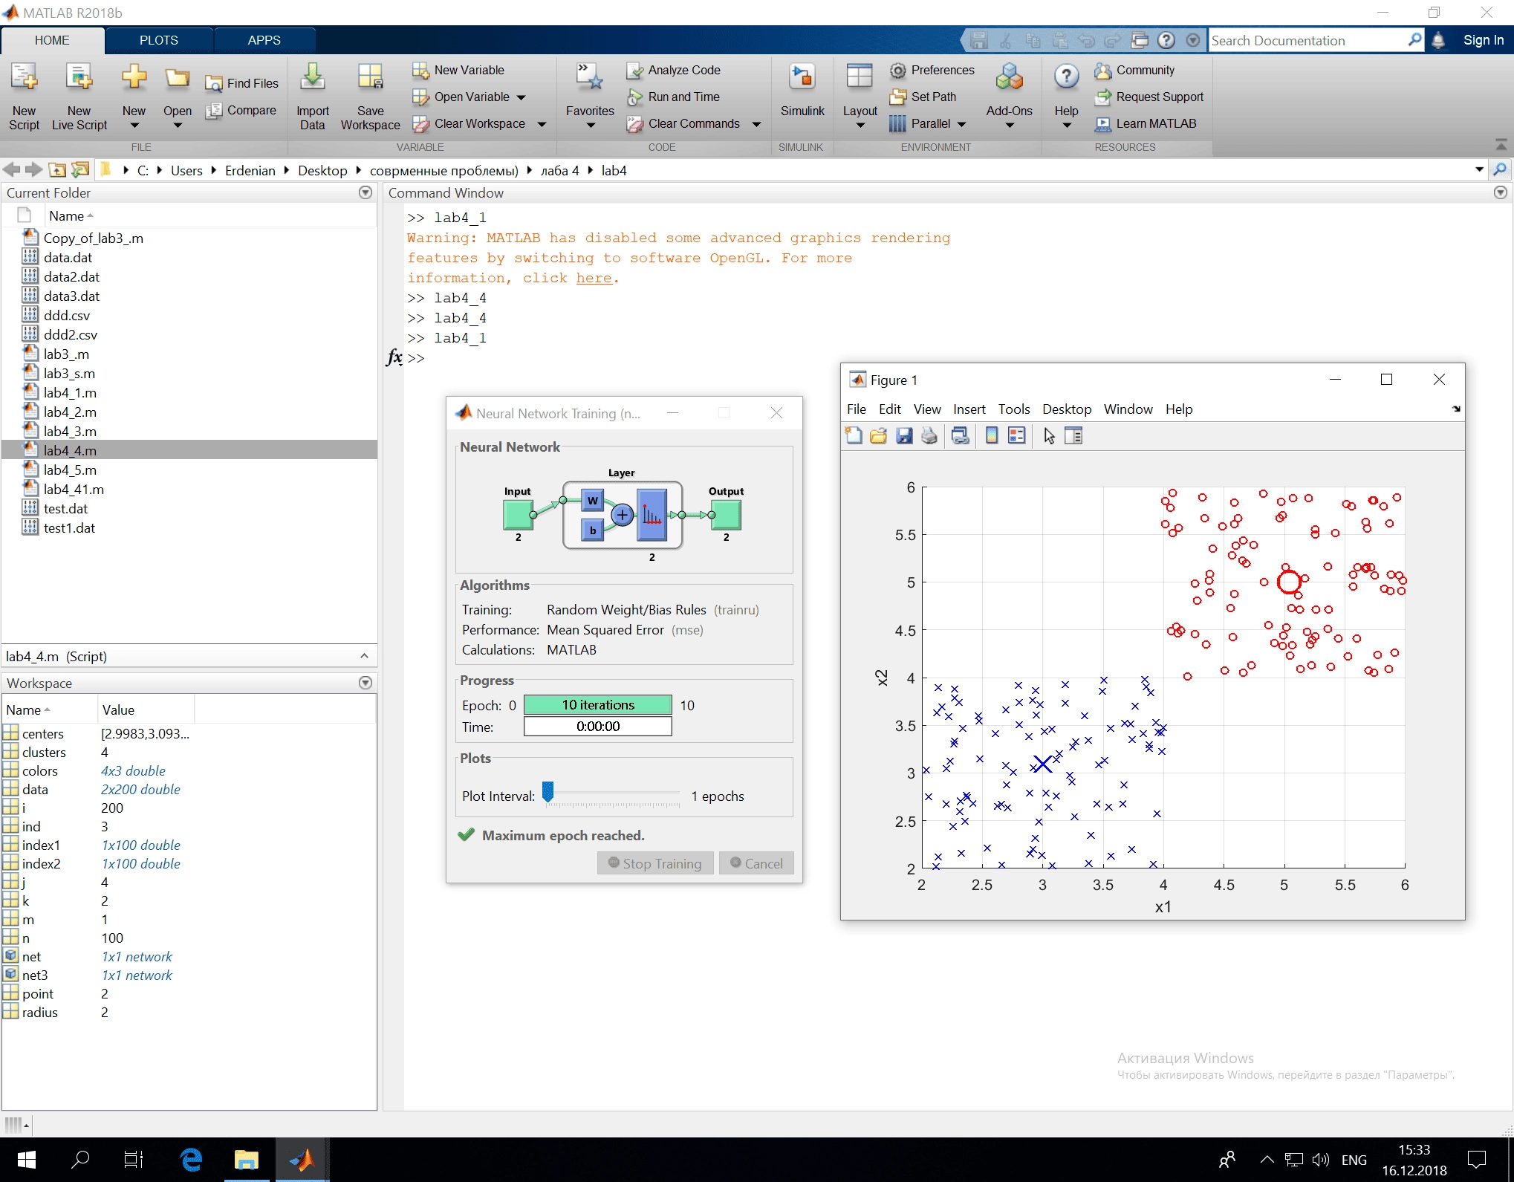1514x1182 pixels.
Task: Insert Colorbar in Figure 1 toolbar
Action: pyautogui.click(x=991, y=436)
